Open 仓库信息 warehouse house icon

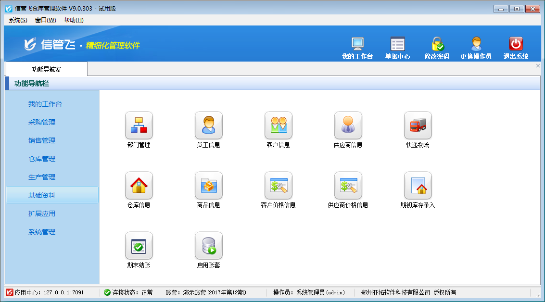point(139,186)
